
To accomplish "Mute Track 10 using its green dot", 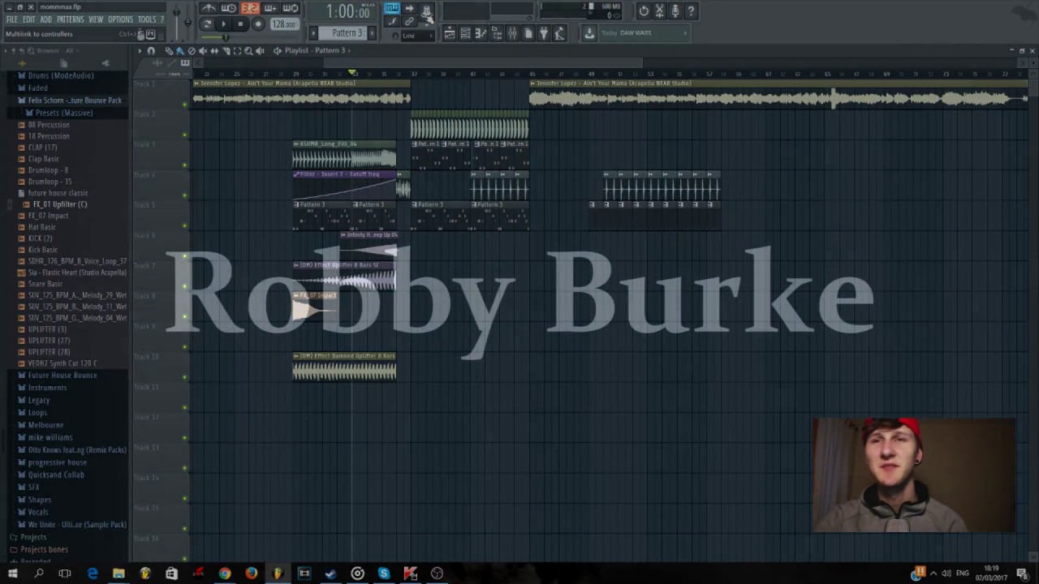I will (185, 376).
